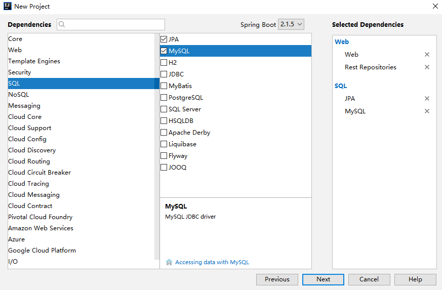Click the IntelliJ logo in title bar
Viewport: 442px width, 290px height.
click(8, 6)
